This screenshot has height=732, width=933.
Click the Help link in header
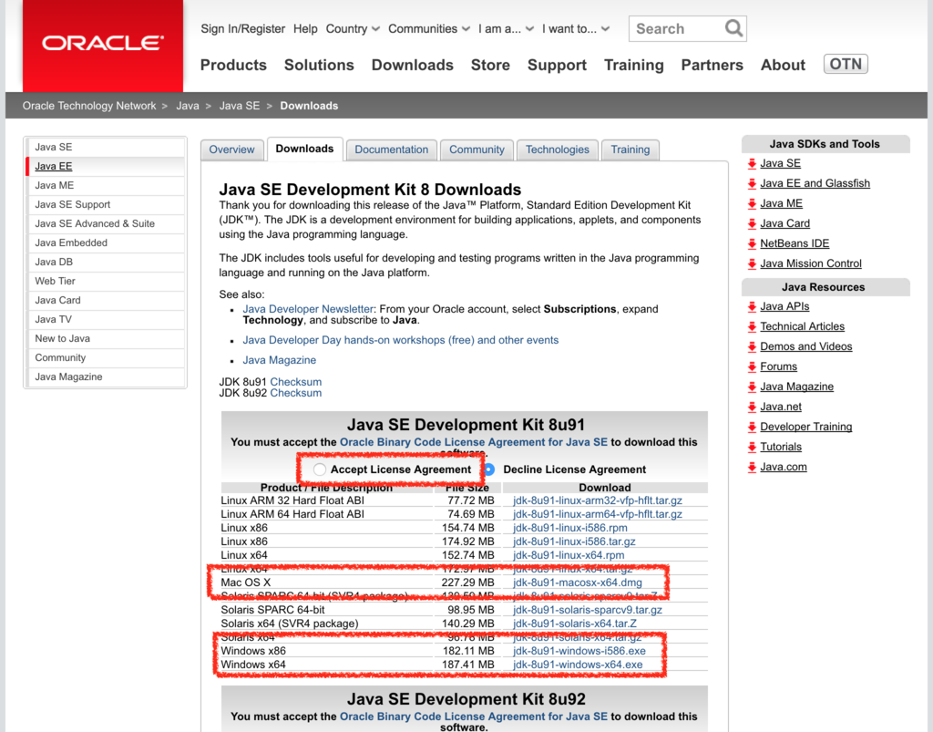pos(305,28)
